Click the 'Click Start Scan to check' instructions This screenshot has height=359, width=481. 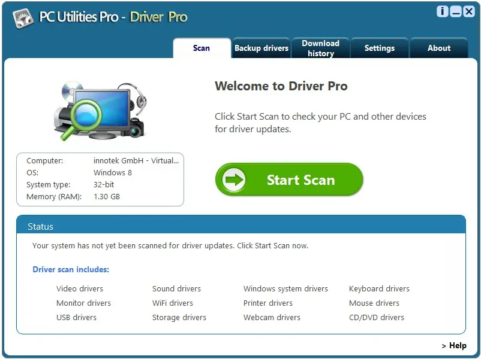(x=320, y=123)
